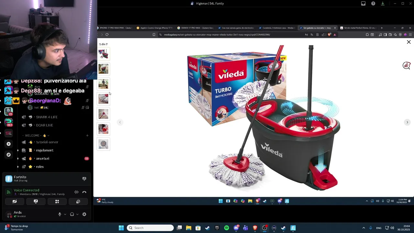Deafen Discord headphones
Image resolution: width=414 pixels, height=233 pixels.
tap(72, 214)
